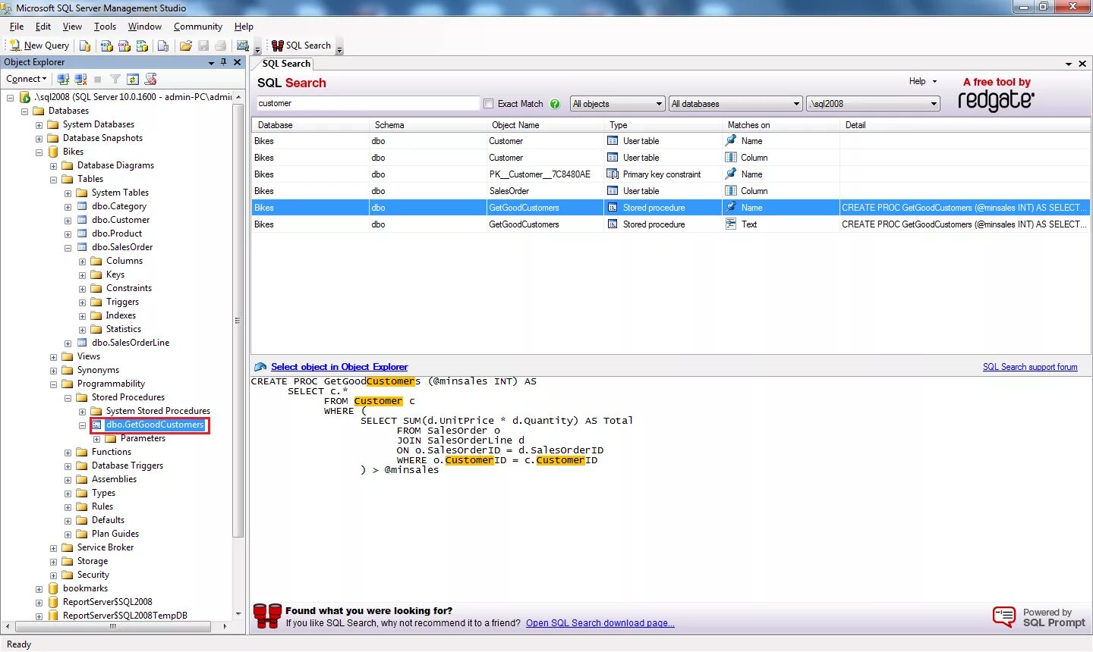Click the search text field containing customer
1093x652 pixels.
368,104
